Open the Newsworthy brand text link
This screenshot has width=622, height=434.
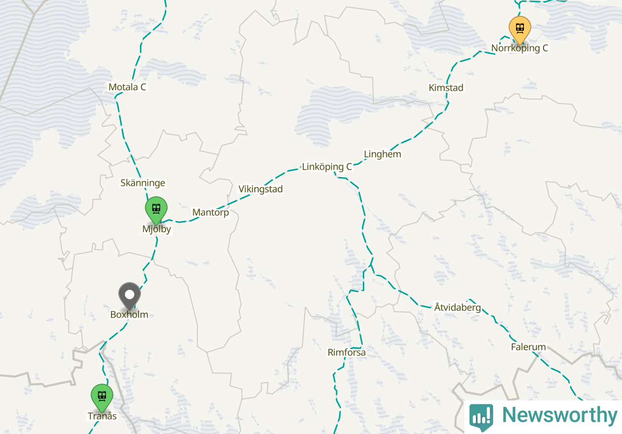[x=559, y=415]
